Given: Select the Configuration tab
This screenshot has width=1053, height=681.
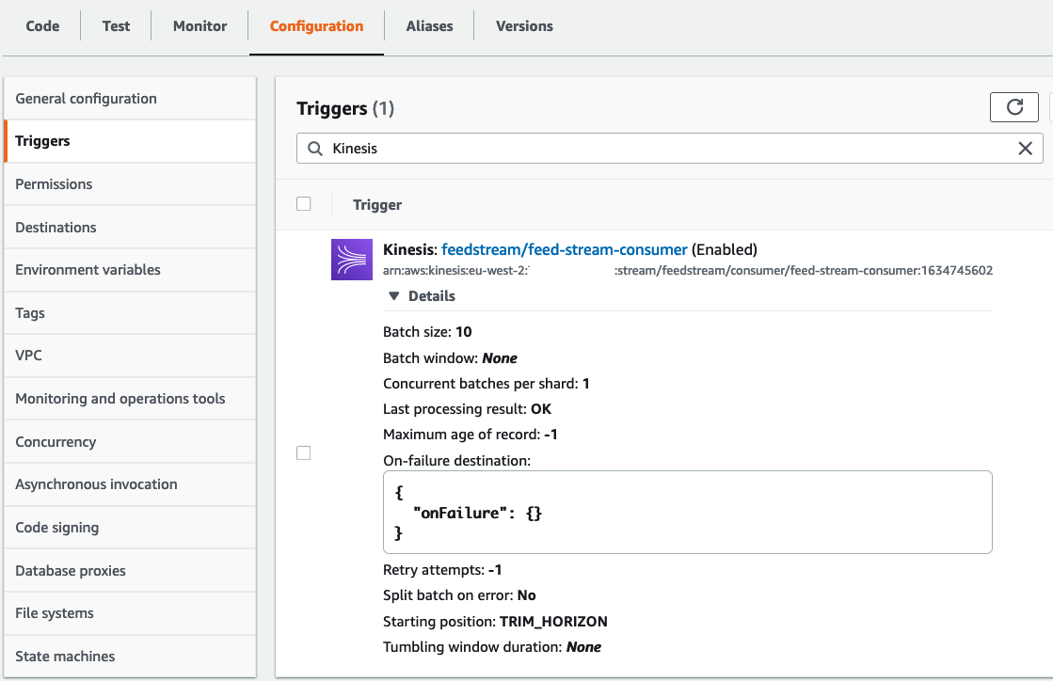Looking at the screenshot, I should click(316, 26).
